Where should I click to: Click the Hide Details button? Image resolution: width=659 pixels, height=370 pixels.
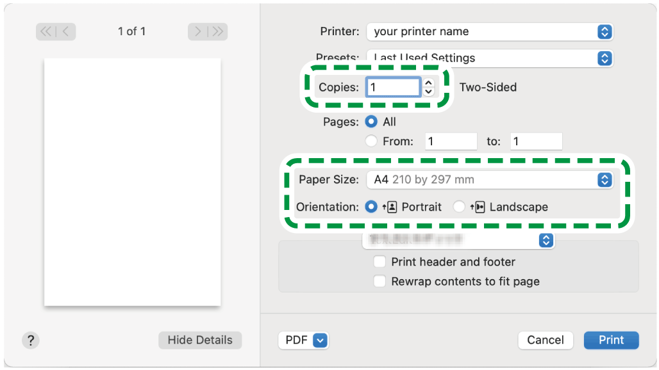click(x=200, y=340)
